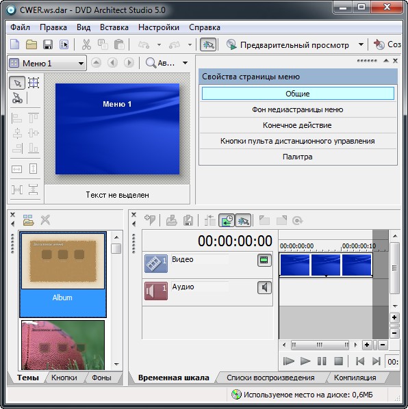Open Фон медиастраницы меню section
Image resolution: width=408 pixels, height=409 pixels.
[x=298, y=109]
